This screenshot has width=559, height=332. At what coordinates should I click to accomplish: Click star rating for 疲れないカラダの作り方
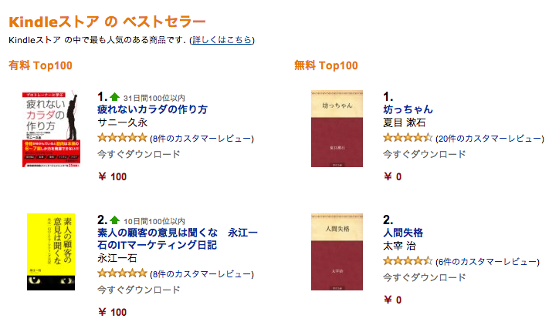pyautogui.click(x=122, y=138)
